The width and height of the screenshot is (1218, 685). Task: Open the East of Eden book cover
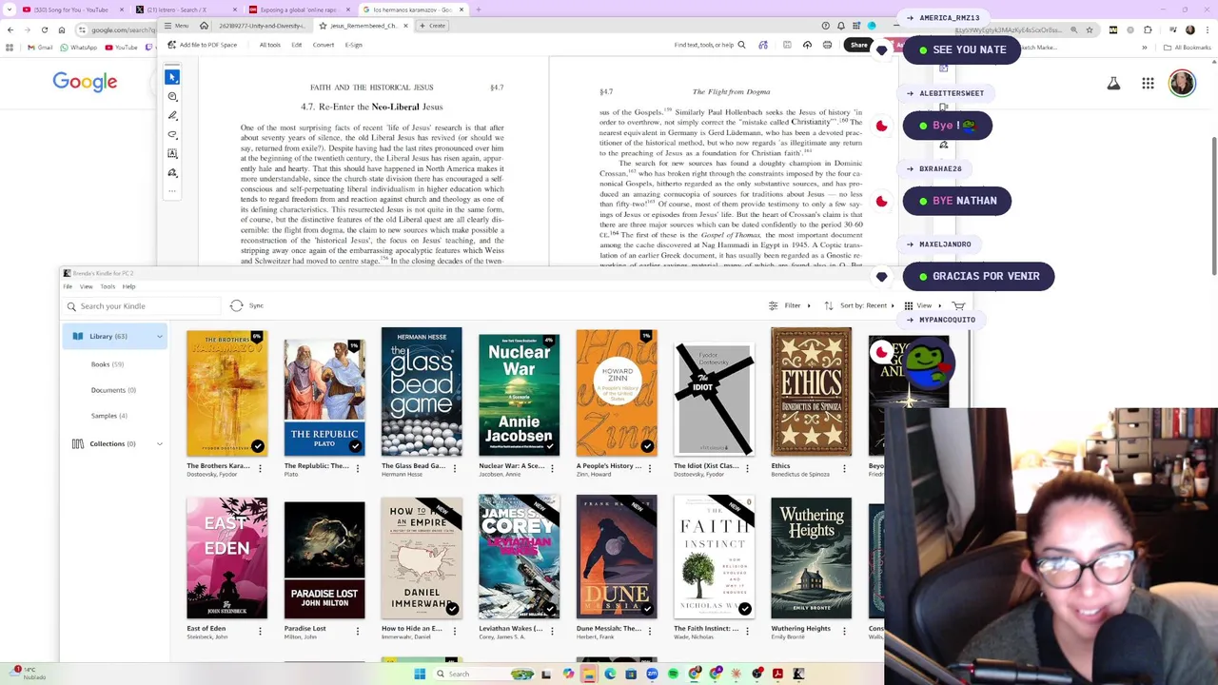[226, 558]
